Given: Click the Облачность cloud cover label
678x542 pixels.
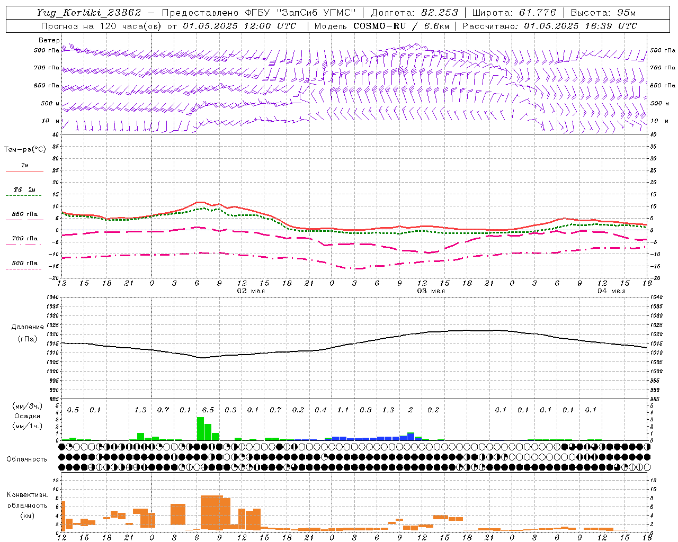Looking at the screenshot, I should coord(27,459).
